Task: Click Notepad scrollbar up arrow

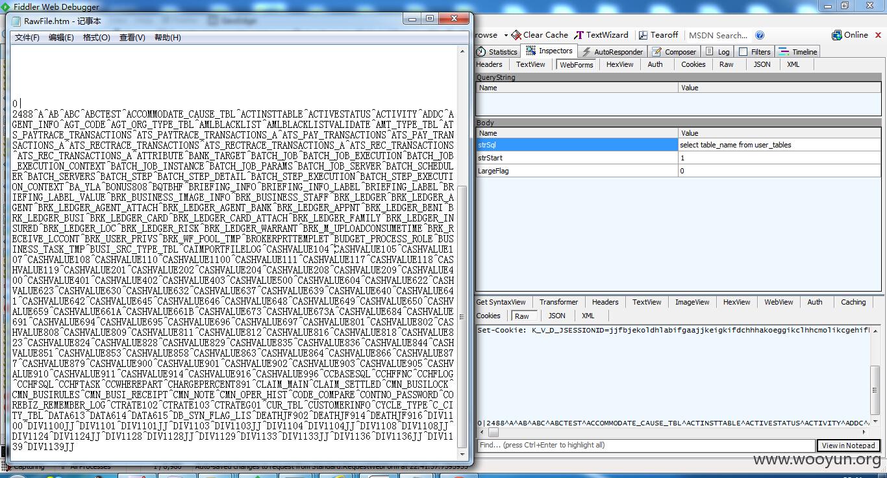Action: pos(462,51)
